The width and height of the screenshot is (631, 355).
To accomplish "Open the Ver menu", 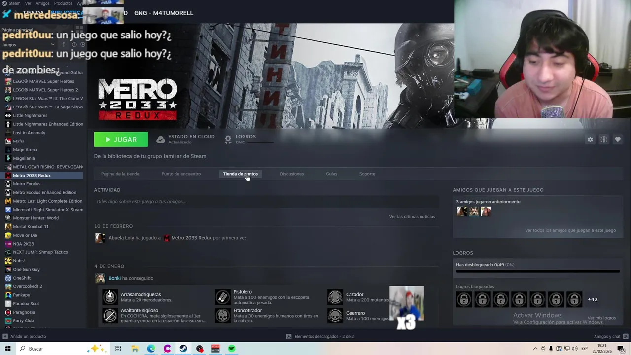I will [x=28, y=3].
